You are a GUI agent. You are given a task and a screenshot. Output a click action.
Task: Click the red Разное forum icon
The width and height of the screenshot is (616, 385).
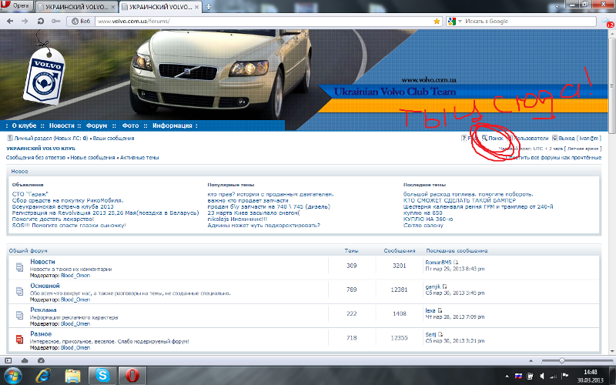coord(20,338)
